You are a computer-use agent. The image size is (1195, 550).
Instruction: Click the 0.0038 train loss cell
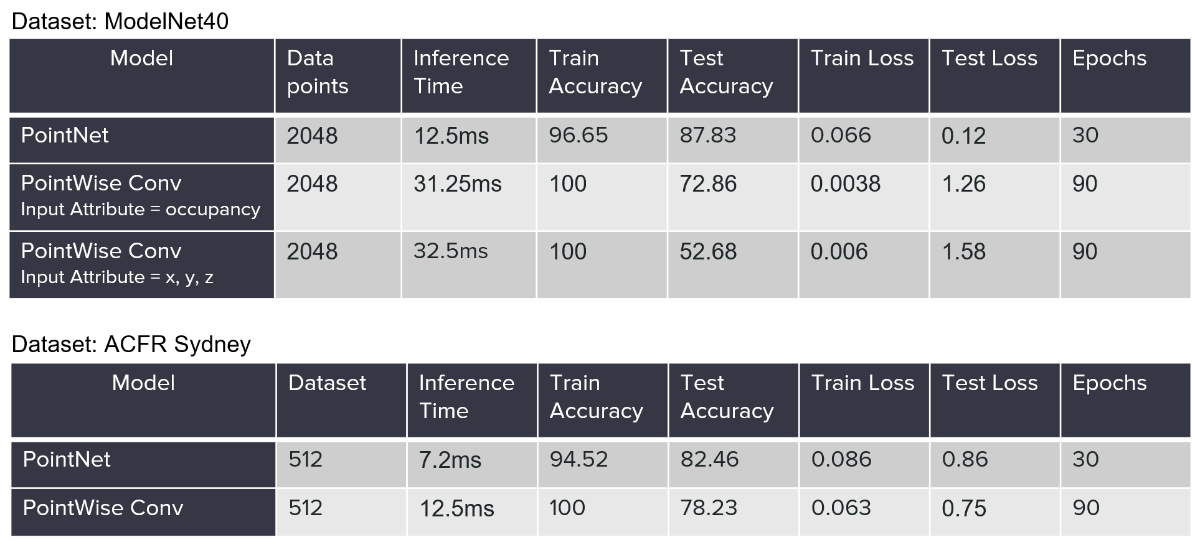coord(845,184)
